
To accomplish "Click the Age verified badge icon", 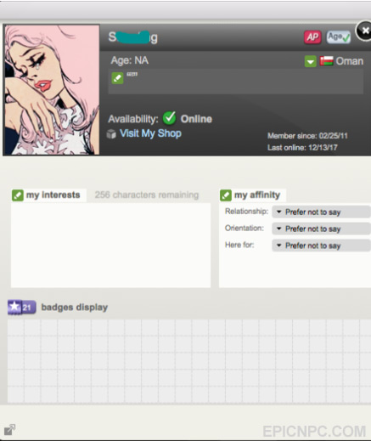I will click(339, 37).
